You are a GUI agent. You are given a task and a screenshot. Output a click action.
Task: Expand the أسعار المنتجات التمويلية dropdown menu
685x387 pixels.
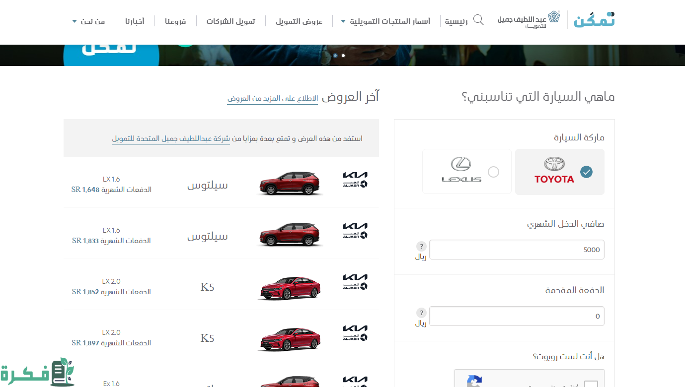pyautogui.click(x=385, y=21)
